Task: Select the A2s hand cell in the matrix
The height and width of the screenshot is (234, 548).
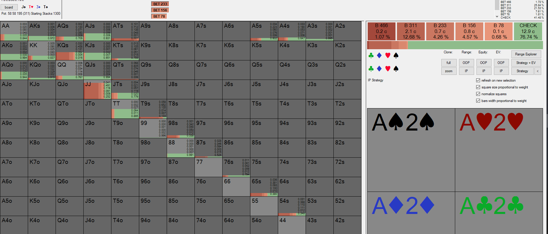Action: coord(347,31)
